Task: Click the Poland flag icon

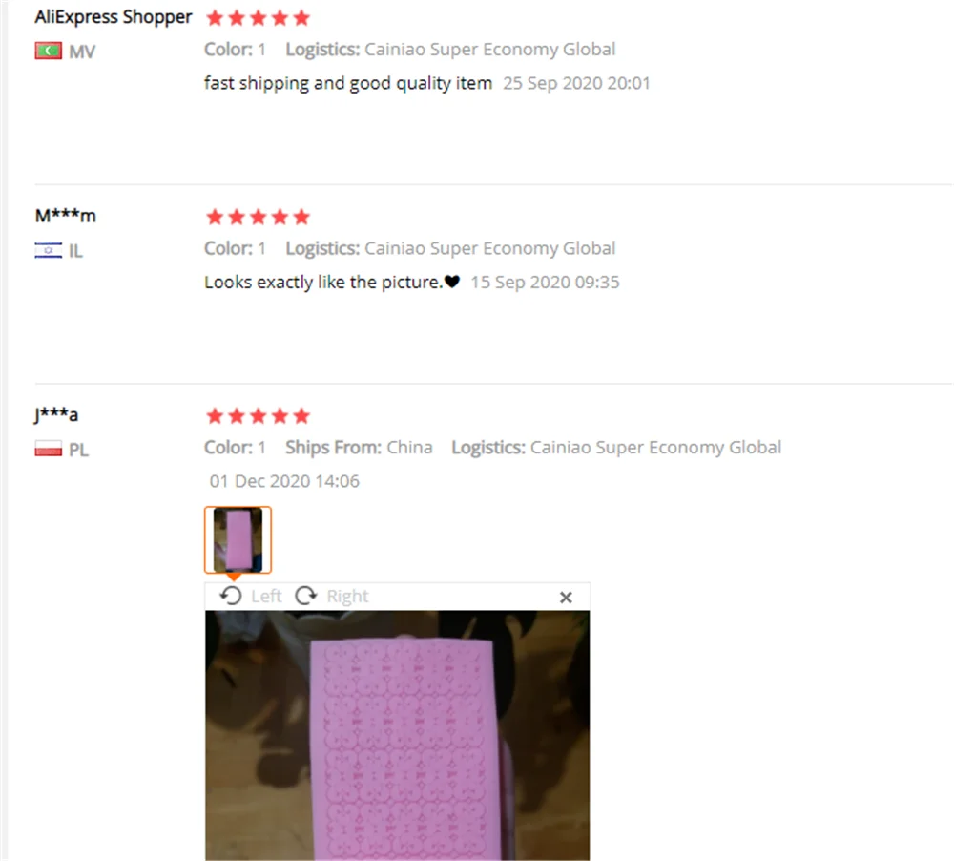Action: click(48, 450)
